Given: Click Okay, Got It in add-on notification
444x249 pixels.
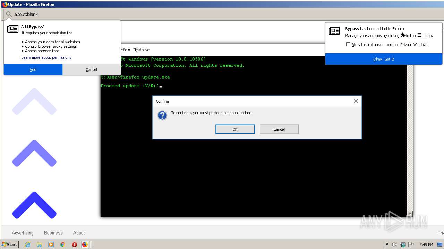Looking at the screenshot, I should [x=384, y=59].
